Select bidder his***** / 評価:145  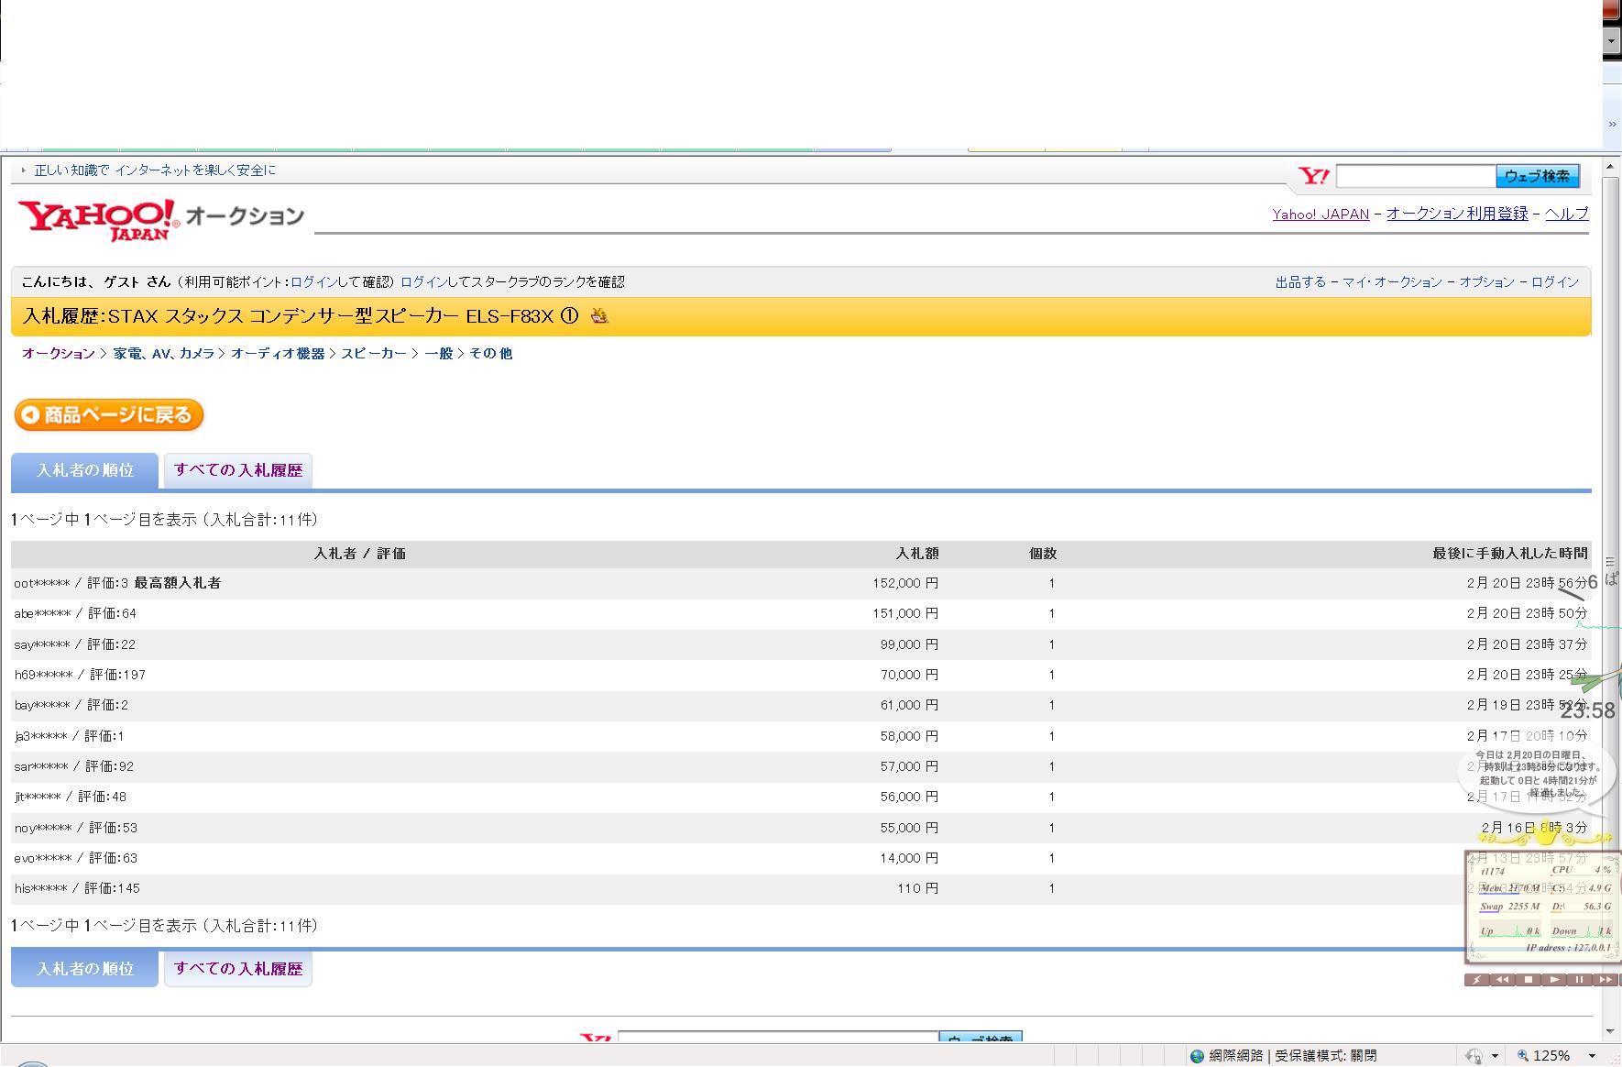click(77, 888)
